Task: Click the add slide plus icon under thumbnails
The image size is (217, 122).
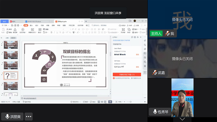Action: click(10, 98)
